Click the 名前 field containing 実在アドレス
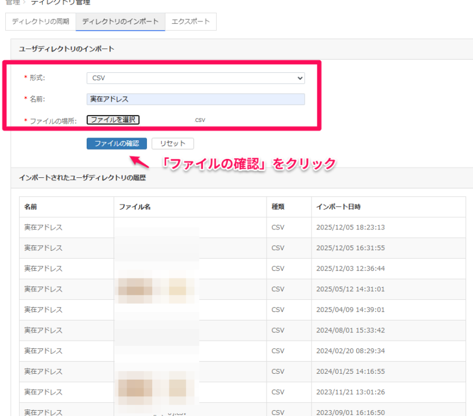 coord(195,99)
